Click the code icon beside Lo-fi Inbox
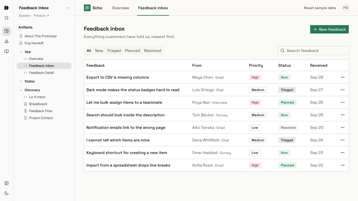 (25, 97)
